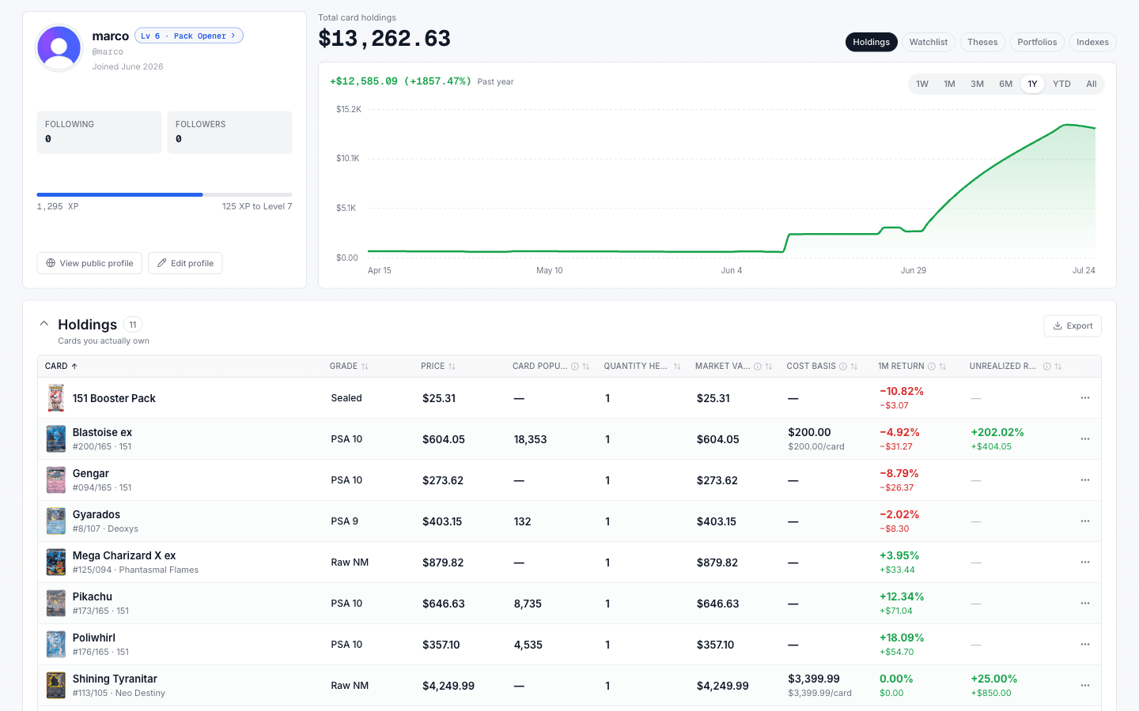Sort by CARD column header
1139x711 pixels.
[61, 367]
